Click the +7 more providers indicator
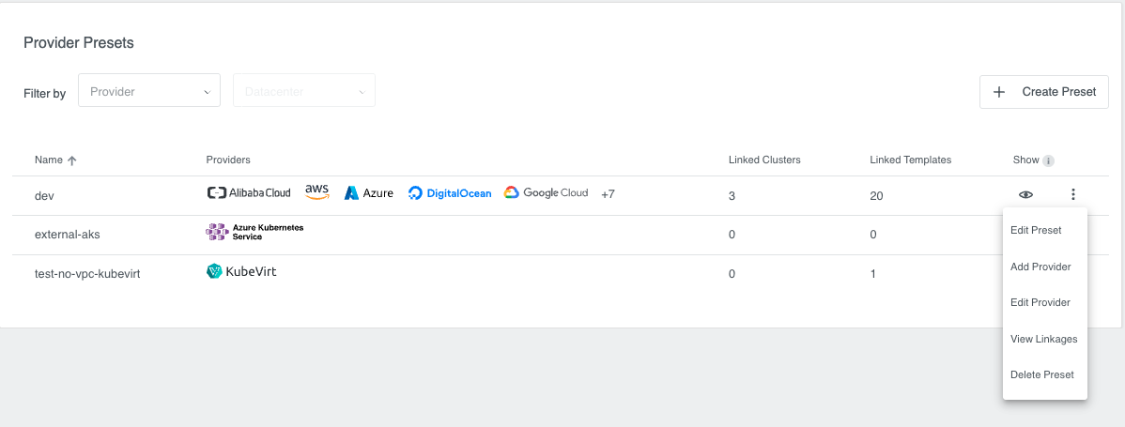The height and width of the screenshot is (427, 1125). 608,194
